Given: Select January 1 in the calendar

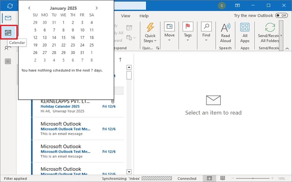Looking at the screenshot, I should click(x=63, y=23).
